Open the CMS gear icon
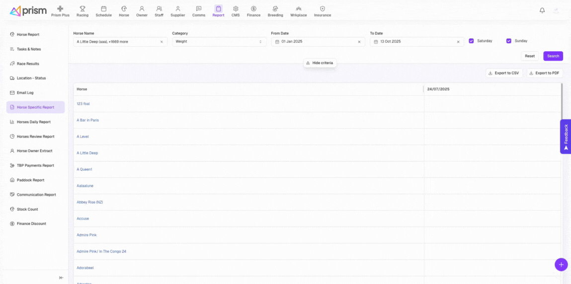Image resolution: width=571 pixels, height=284 pixels. pyautogui.click(x=236, y=9)
